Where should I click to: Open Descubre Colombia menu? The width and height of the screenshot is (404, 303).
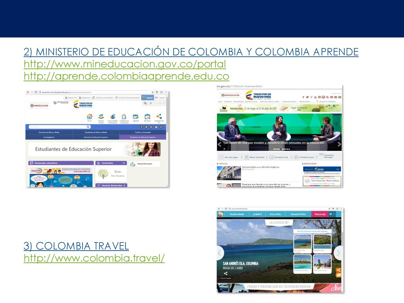click(x=237, y=214)
